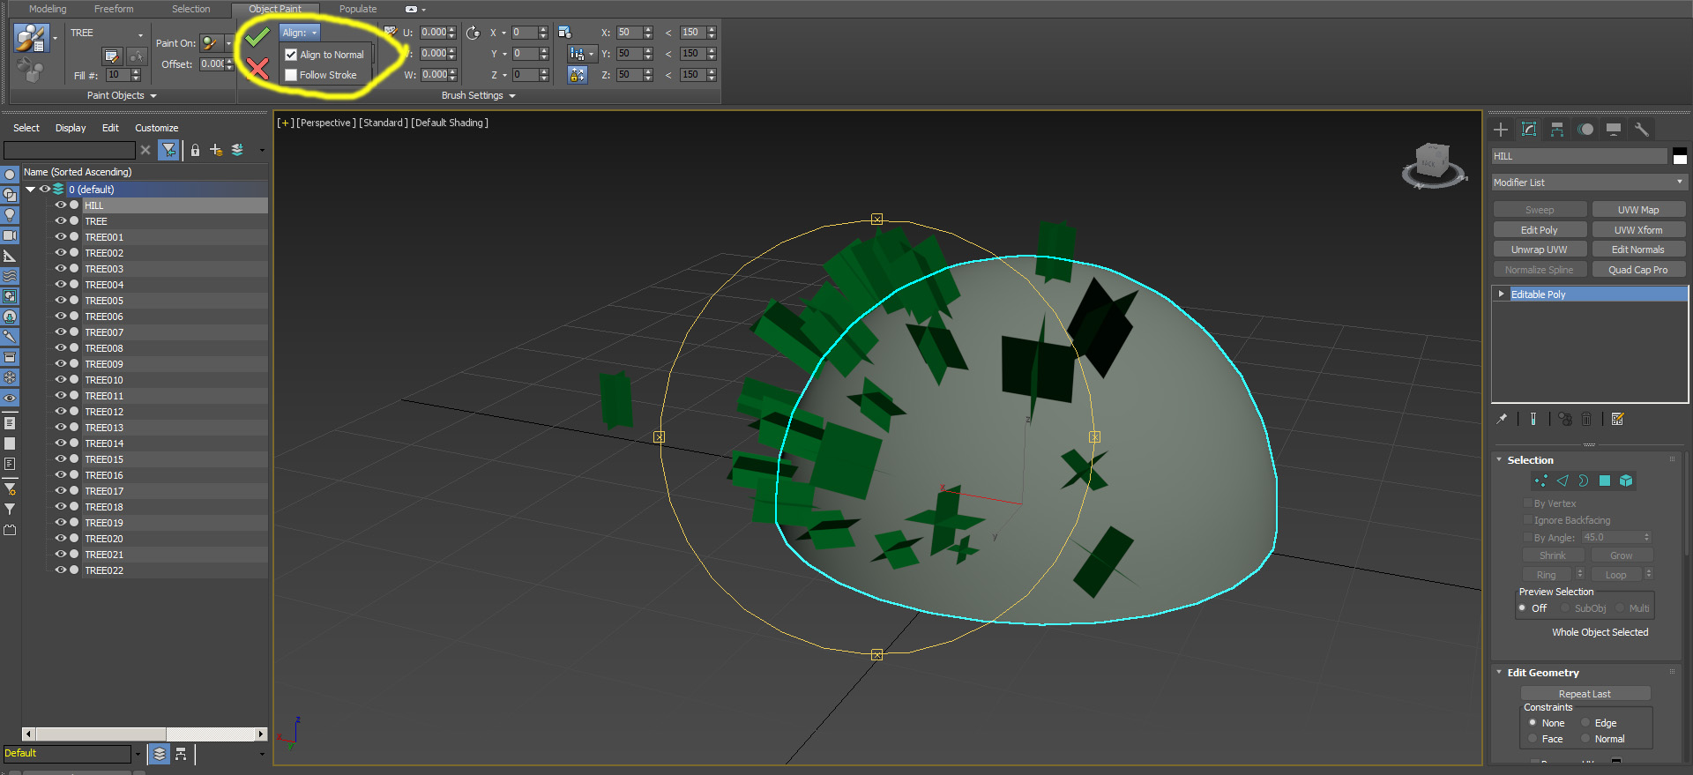Click the Pin Stack icon
1693x775 pixels.
pyautogui.click(x=1502, y=419)
